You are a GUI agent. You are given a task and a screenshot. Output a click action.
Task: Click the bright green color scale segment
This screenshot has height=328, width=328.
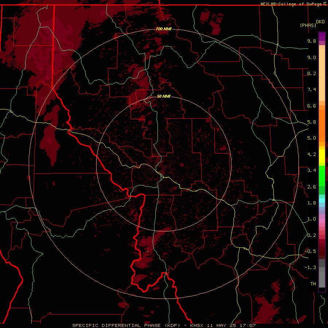pyautogui.click(x=322, y=176)
